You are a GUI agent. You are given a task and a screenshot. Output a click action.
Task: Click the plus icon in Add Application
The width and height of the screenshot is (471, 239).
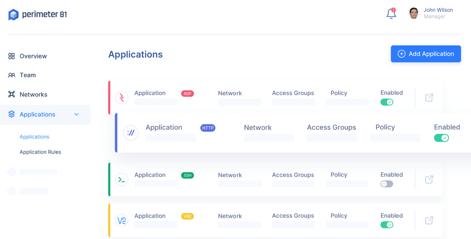pyautogui.click(x=401, y=54)
